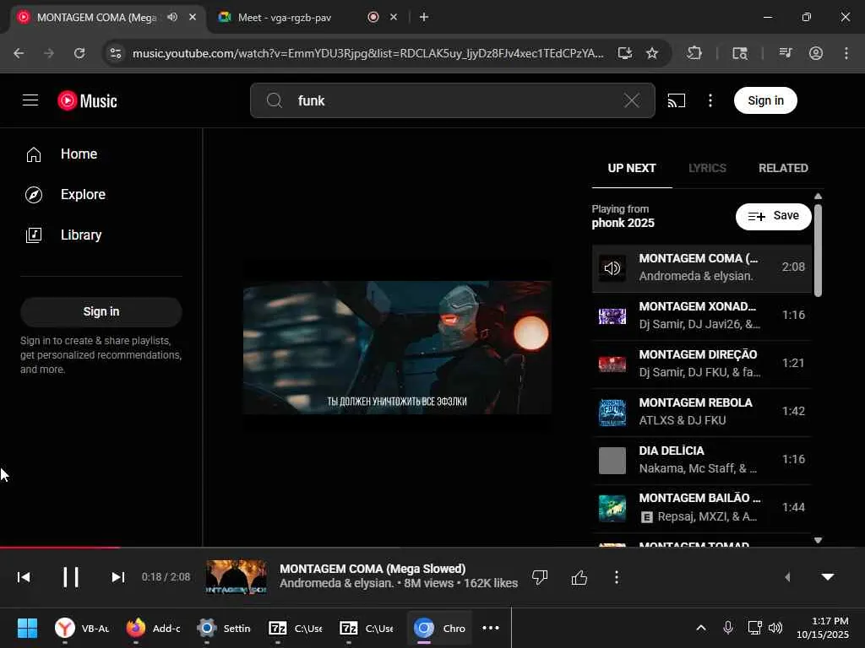Open the Windows Start menu
This screenshot has height=648, width=865.
(27, 628)
